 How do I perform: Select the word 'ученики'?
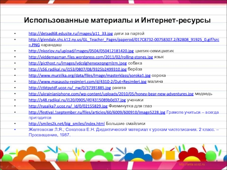pyautogui.click(x=135, y=100)
